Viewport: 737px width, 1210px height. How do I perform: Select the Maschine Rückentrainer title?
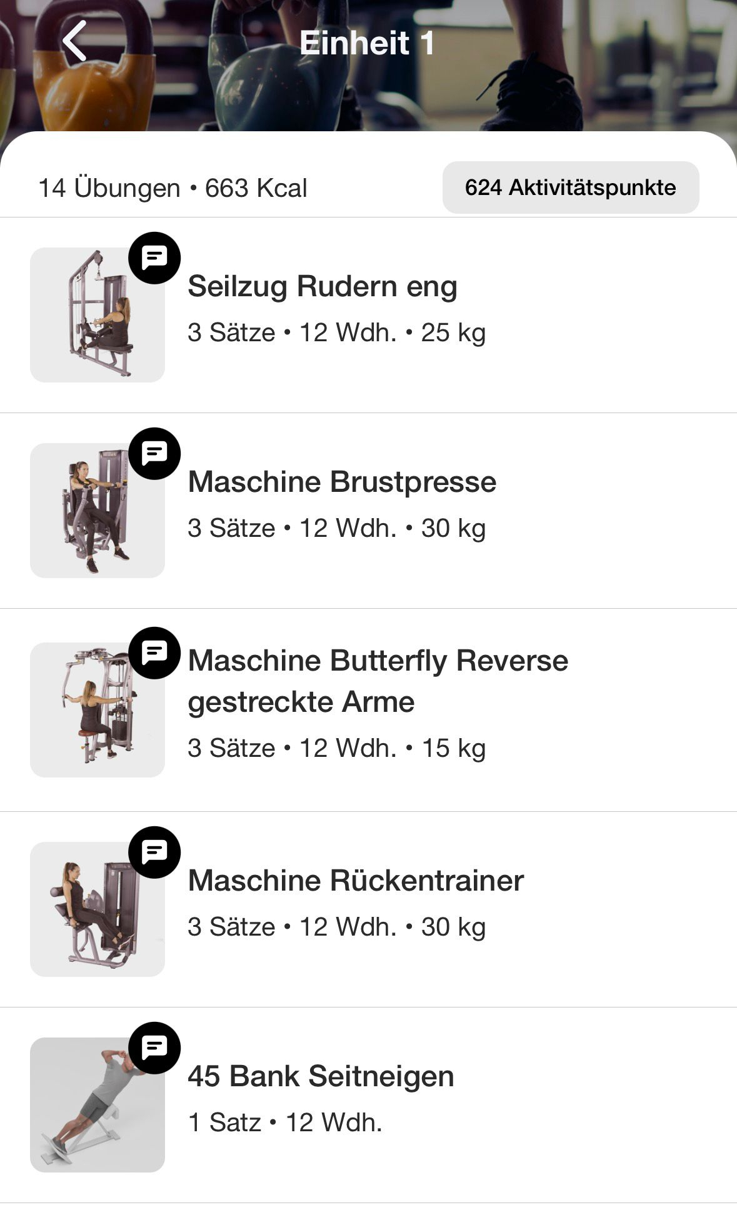click(356, 881)
